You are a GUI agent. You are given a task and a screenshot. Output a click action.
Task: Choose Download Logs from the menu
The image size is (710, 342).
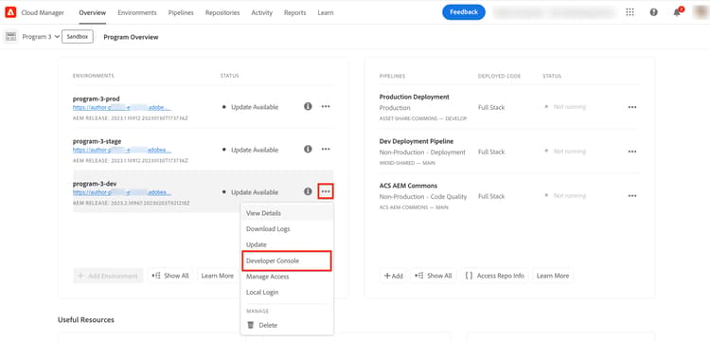287,228
